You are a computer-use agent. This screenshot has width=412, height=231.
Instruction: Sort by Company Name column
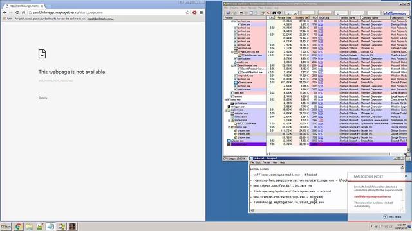click(x=375, y=17)
